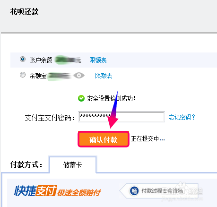Switch to the 储蓄卡 tab
This screenshot has height=207, width=217.
pyautogui.click(x=73, y=165)
